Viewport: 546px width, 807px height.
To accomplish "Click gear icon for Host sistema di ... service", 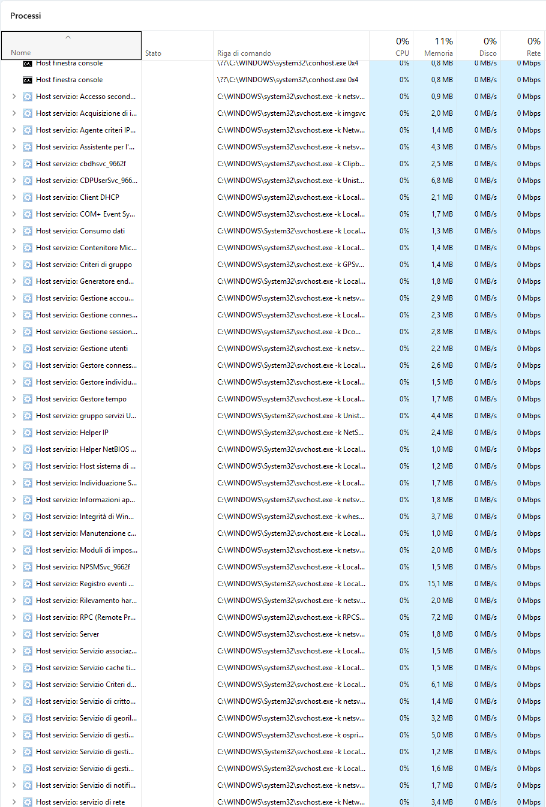I will pyautogui.click(x=28, y=466).
